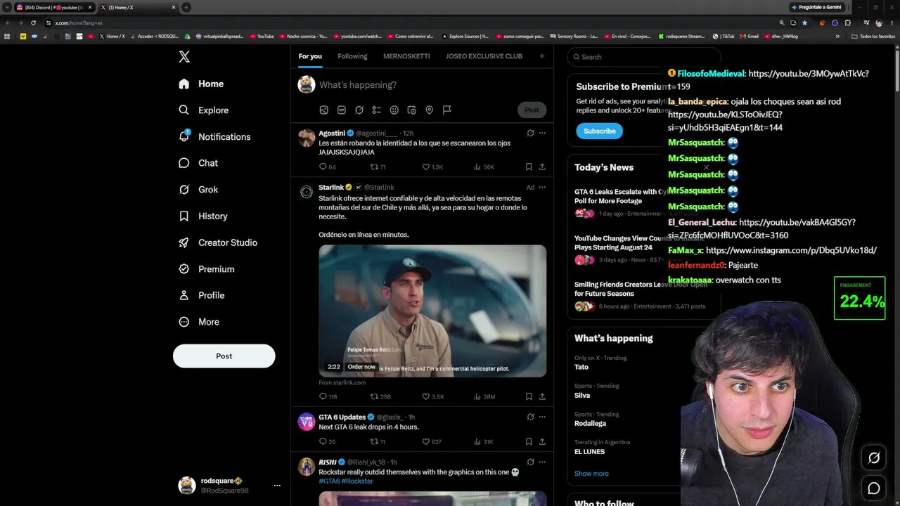
Task: Open the emoji picker in the composer
Action: [x=394, y=110]
